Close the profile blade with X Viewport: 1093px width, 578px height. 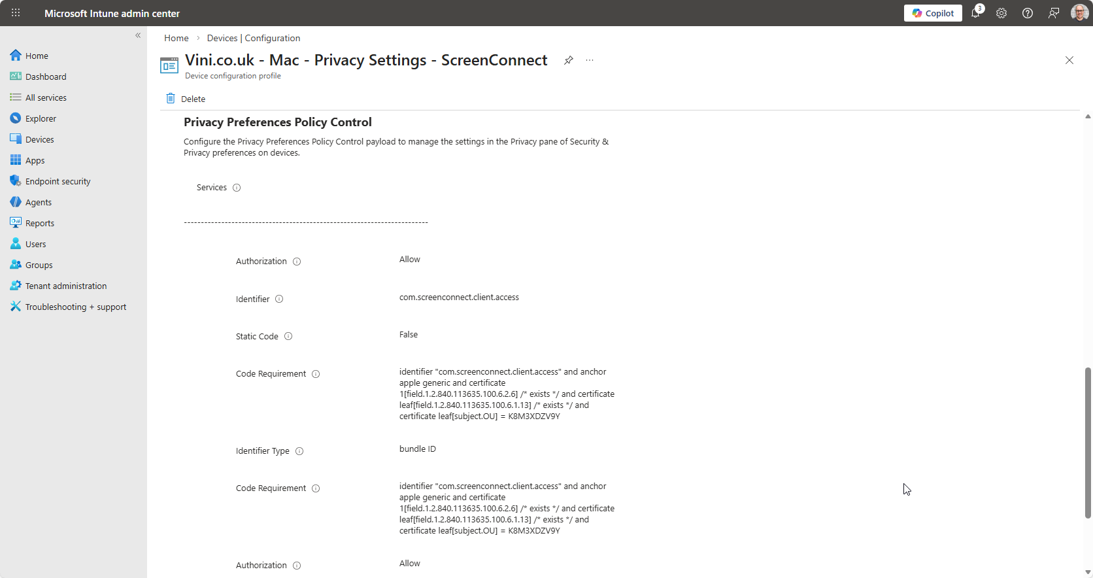(1069, 60)
